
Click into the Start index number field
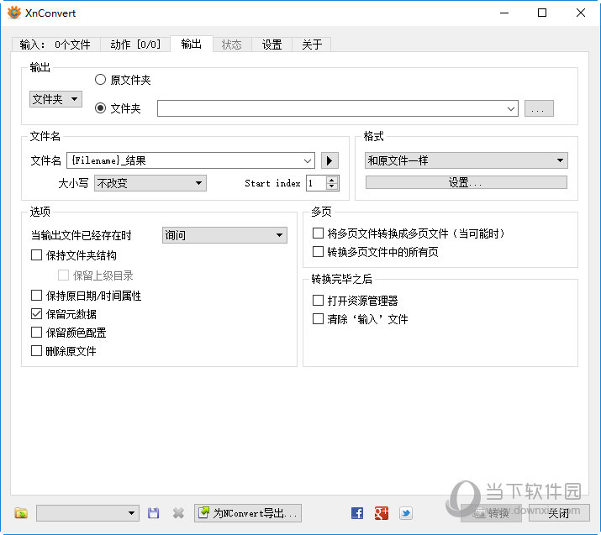click(x=317, y=183)
